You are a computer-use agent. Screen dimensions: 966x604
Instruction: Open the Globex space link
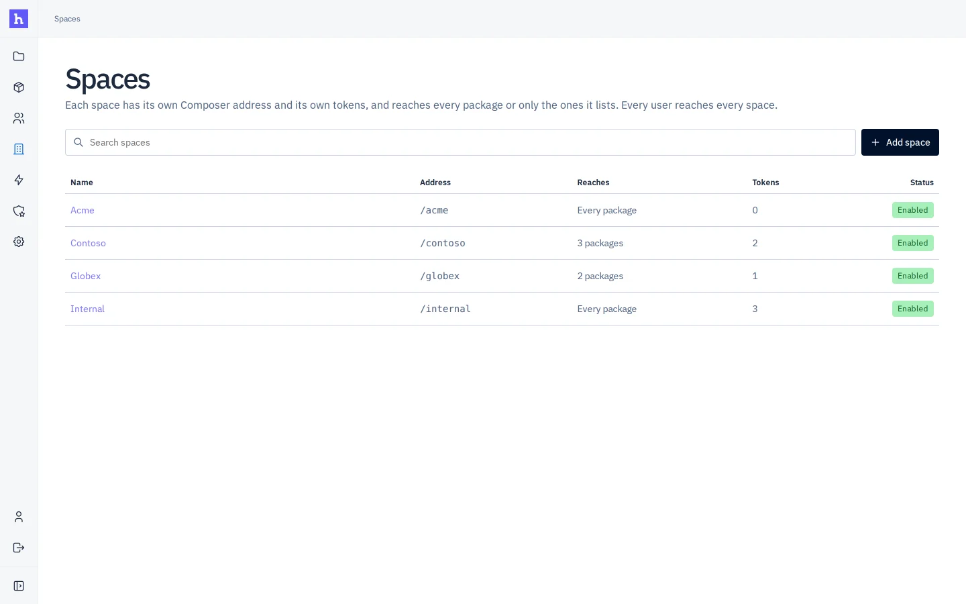pos(85,276)
